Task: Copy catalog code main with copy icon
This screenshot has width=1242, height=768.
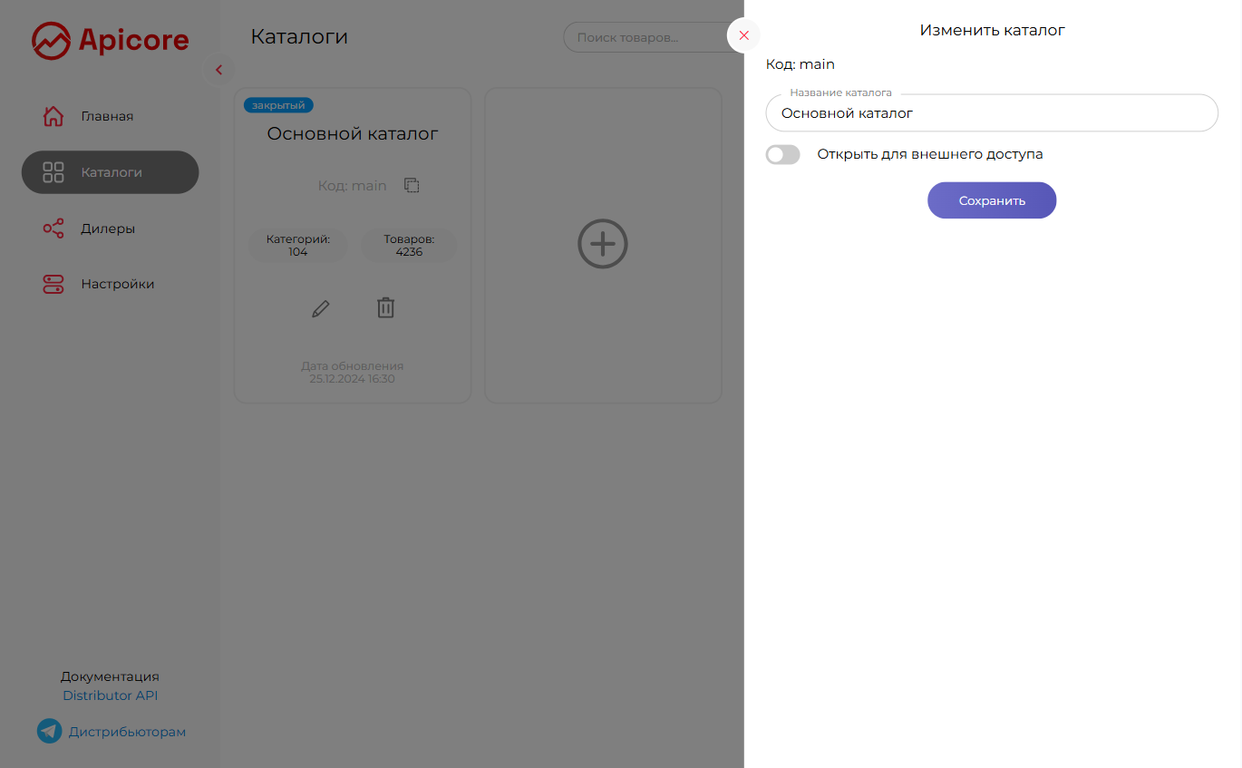Action: [412, 185]
